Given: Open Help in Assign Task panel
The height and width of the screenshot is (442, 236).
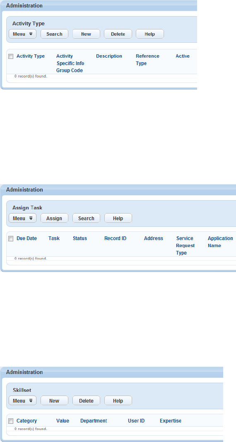Looking at the screenshot, I should tap(118, 218).
